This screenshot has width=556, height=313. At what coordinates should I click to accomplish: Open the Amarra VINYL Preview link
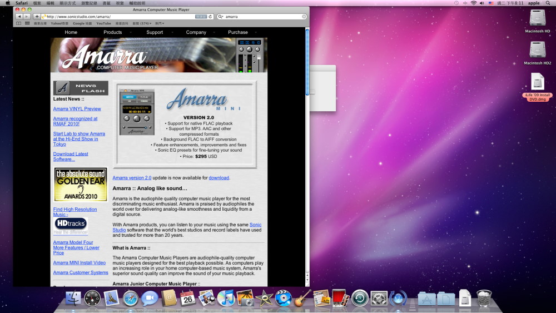pos(77,109)
